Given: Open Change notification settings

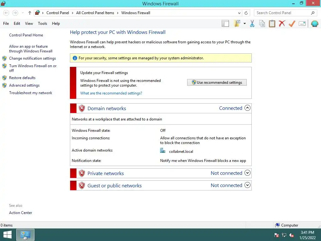Looking at the screenshot, I should tap(32, 58).
